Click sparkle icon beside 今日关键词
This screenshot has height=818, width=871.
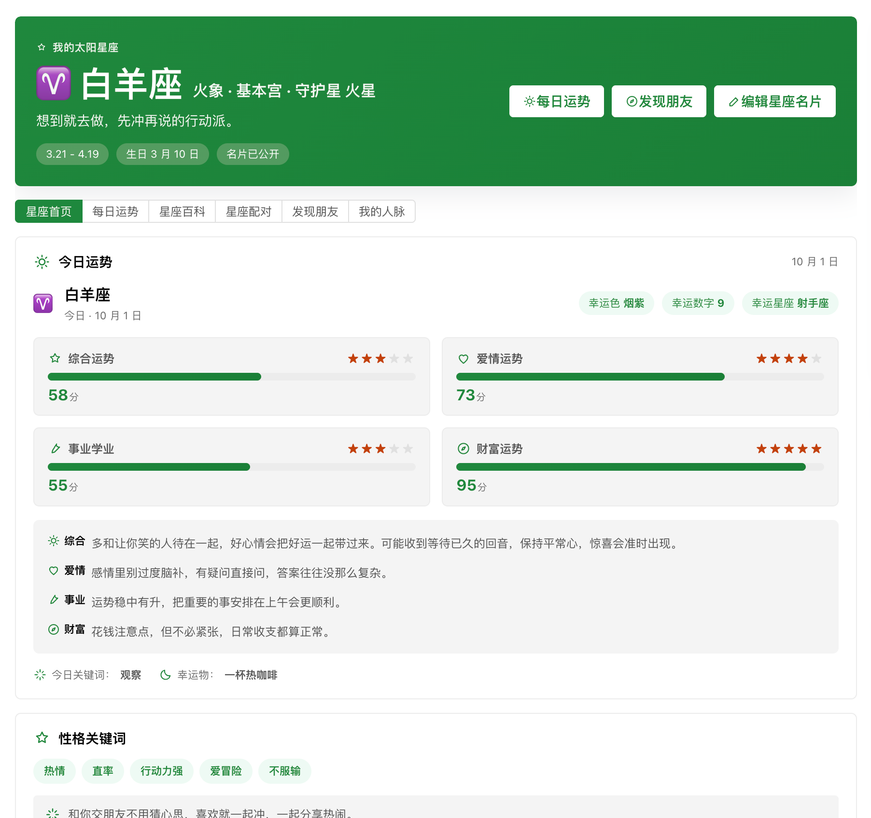pyautogui.click(x=40, y=675)
